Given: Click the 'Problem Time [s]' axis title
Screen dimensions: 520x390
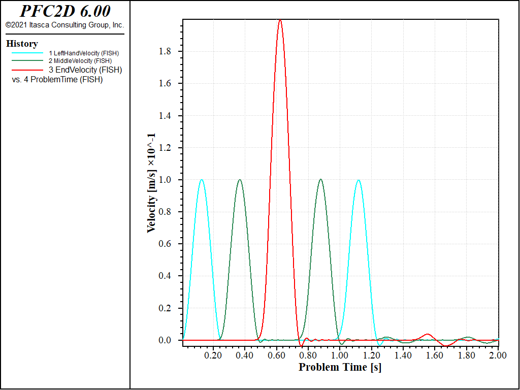Looking at the screenshot, I should (340, 367).
